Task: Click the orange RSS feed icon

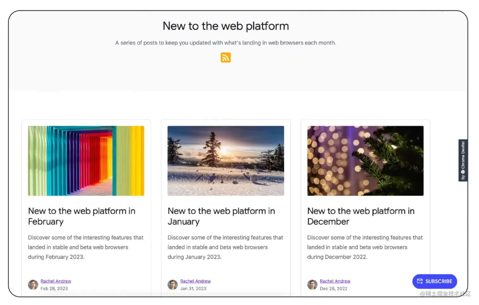Action: tap(226, 58)
